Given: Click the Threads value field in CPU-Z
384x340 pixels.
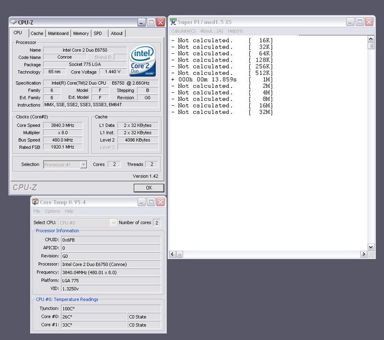Looking at the screenshot, I should coord(151,164).
